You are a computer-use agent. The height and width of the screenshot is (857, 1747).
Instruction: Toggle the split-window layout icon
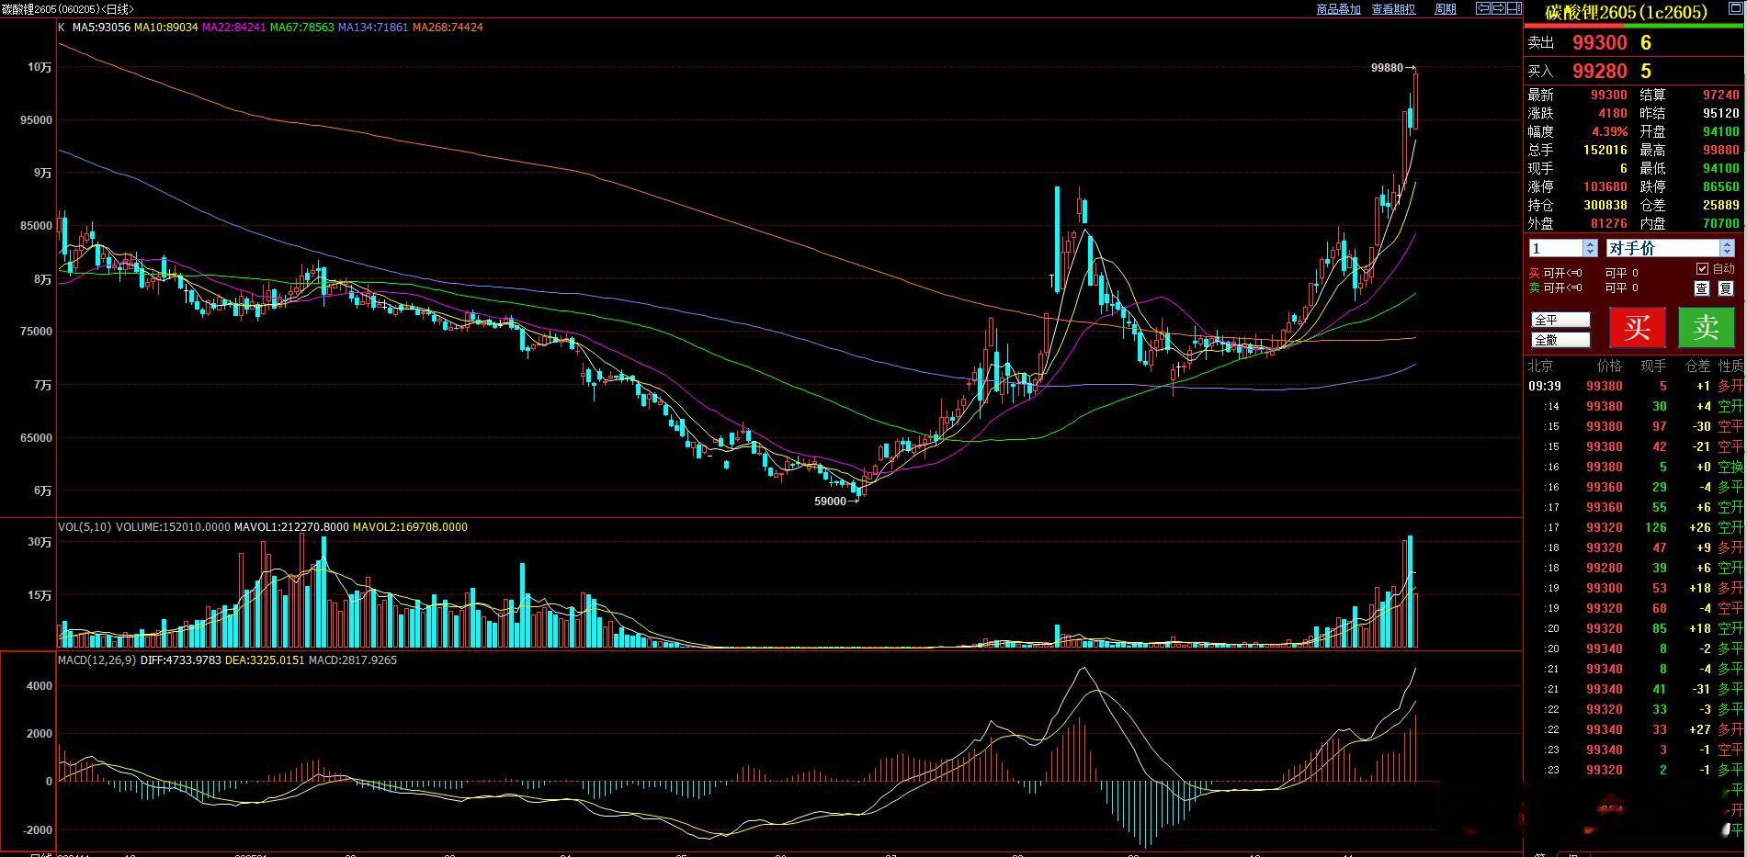coord(1513,8)
